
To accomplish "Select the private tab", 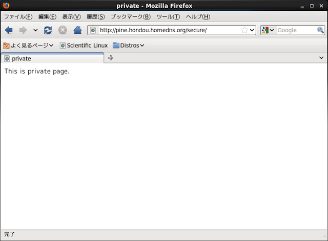I will (x=51, y=58).
